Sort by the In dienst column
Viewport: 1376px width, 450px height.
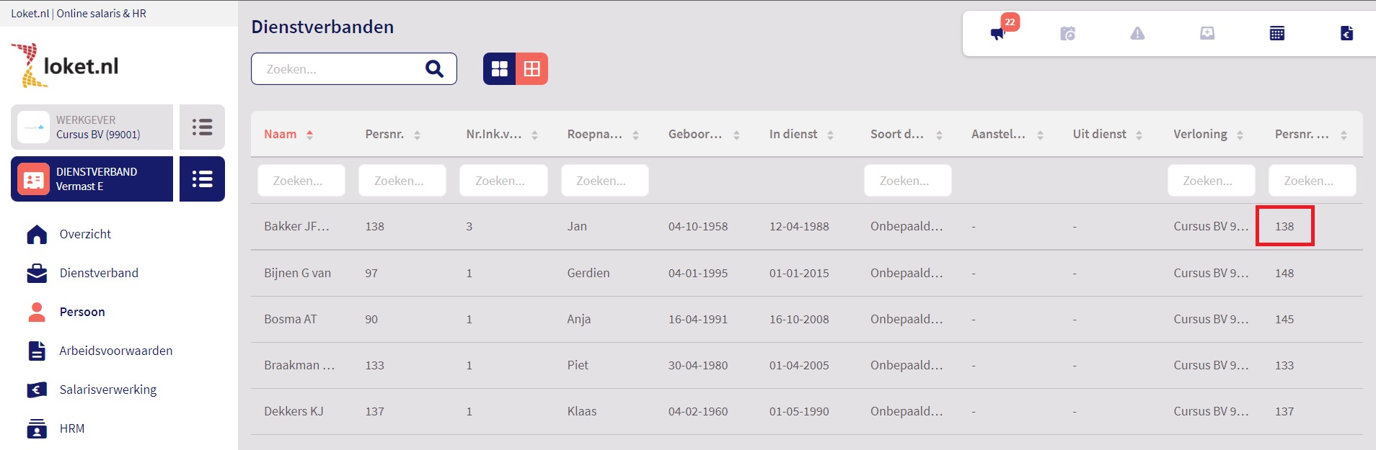793,135
